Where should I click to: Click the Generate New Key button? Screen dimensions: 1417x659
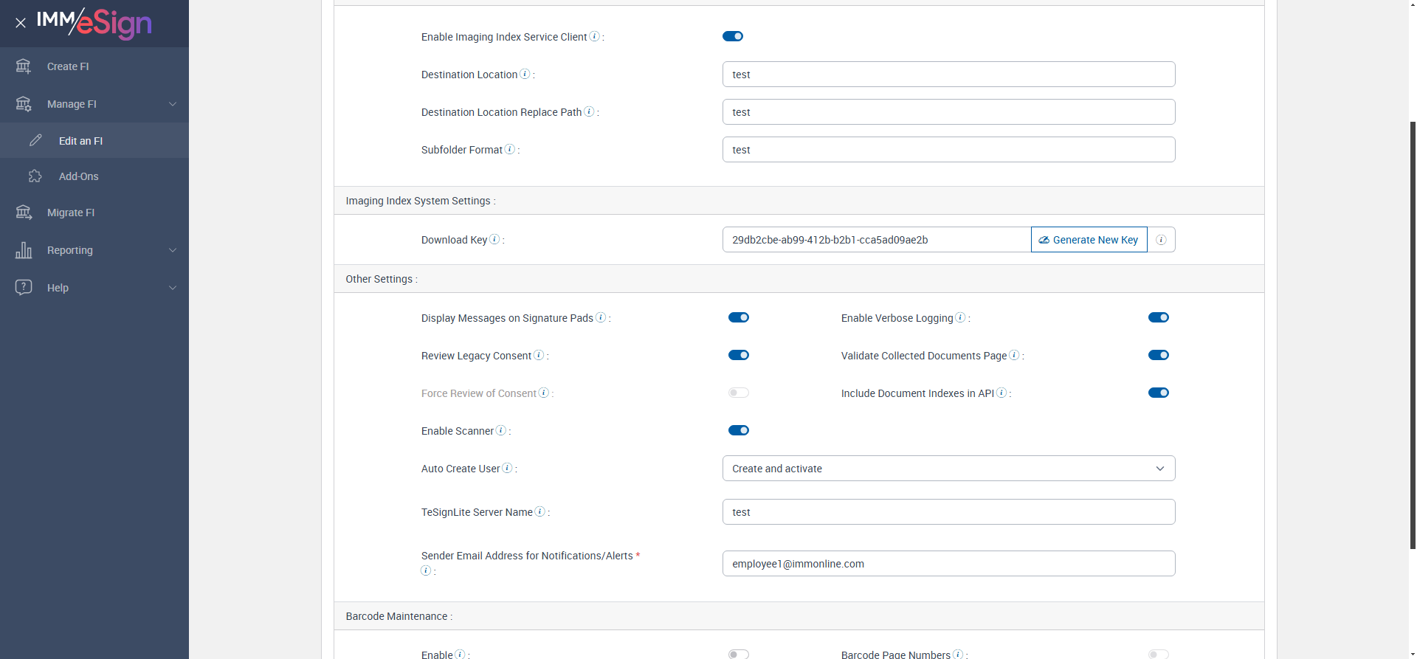coord(1089,240)
